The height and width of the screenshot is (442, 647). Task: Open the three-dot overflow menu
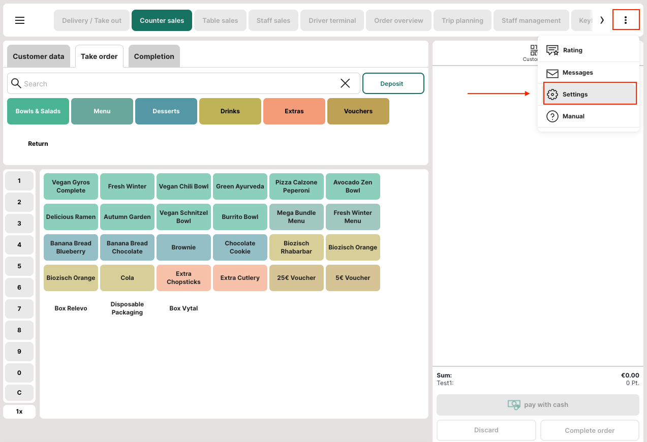pos(626,20)
